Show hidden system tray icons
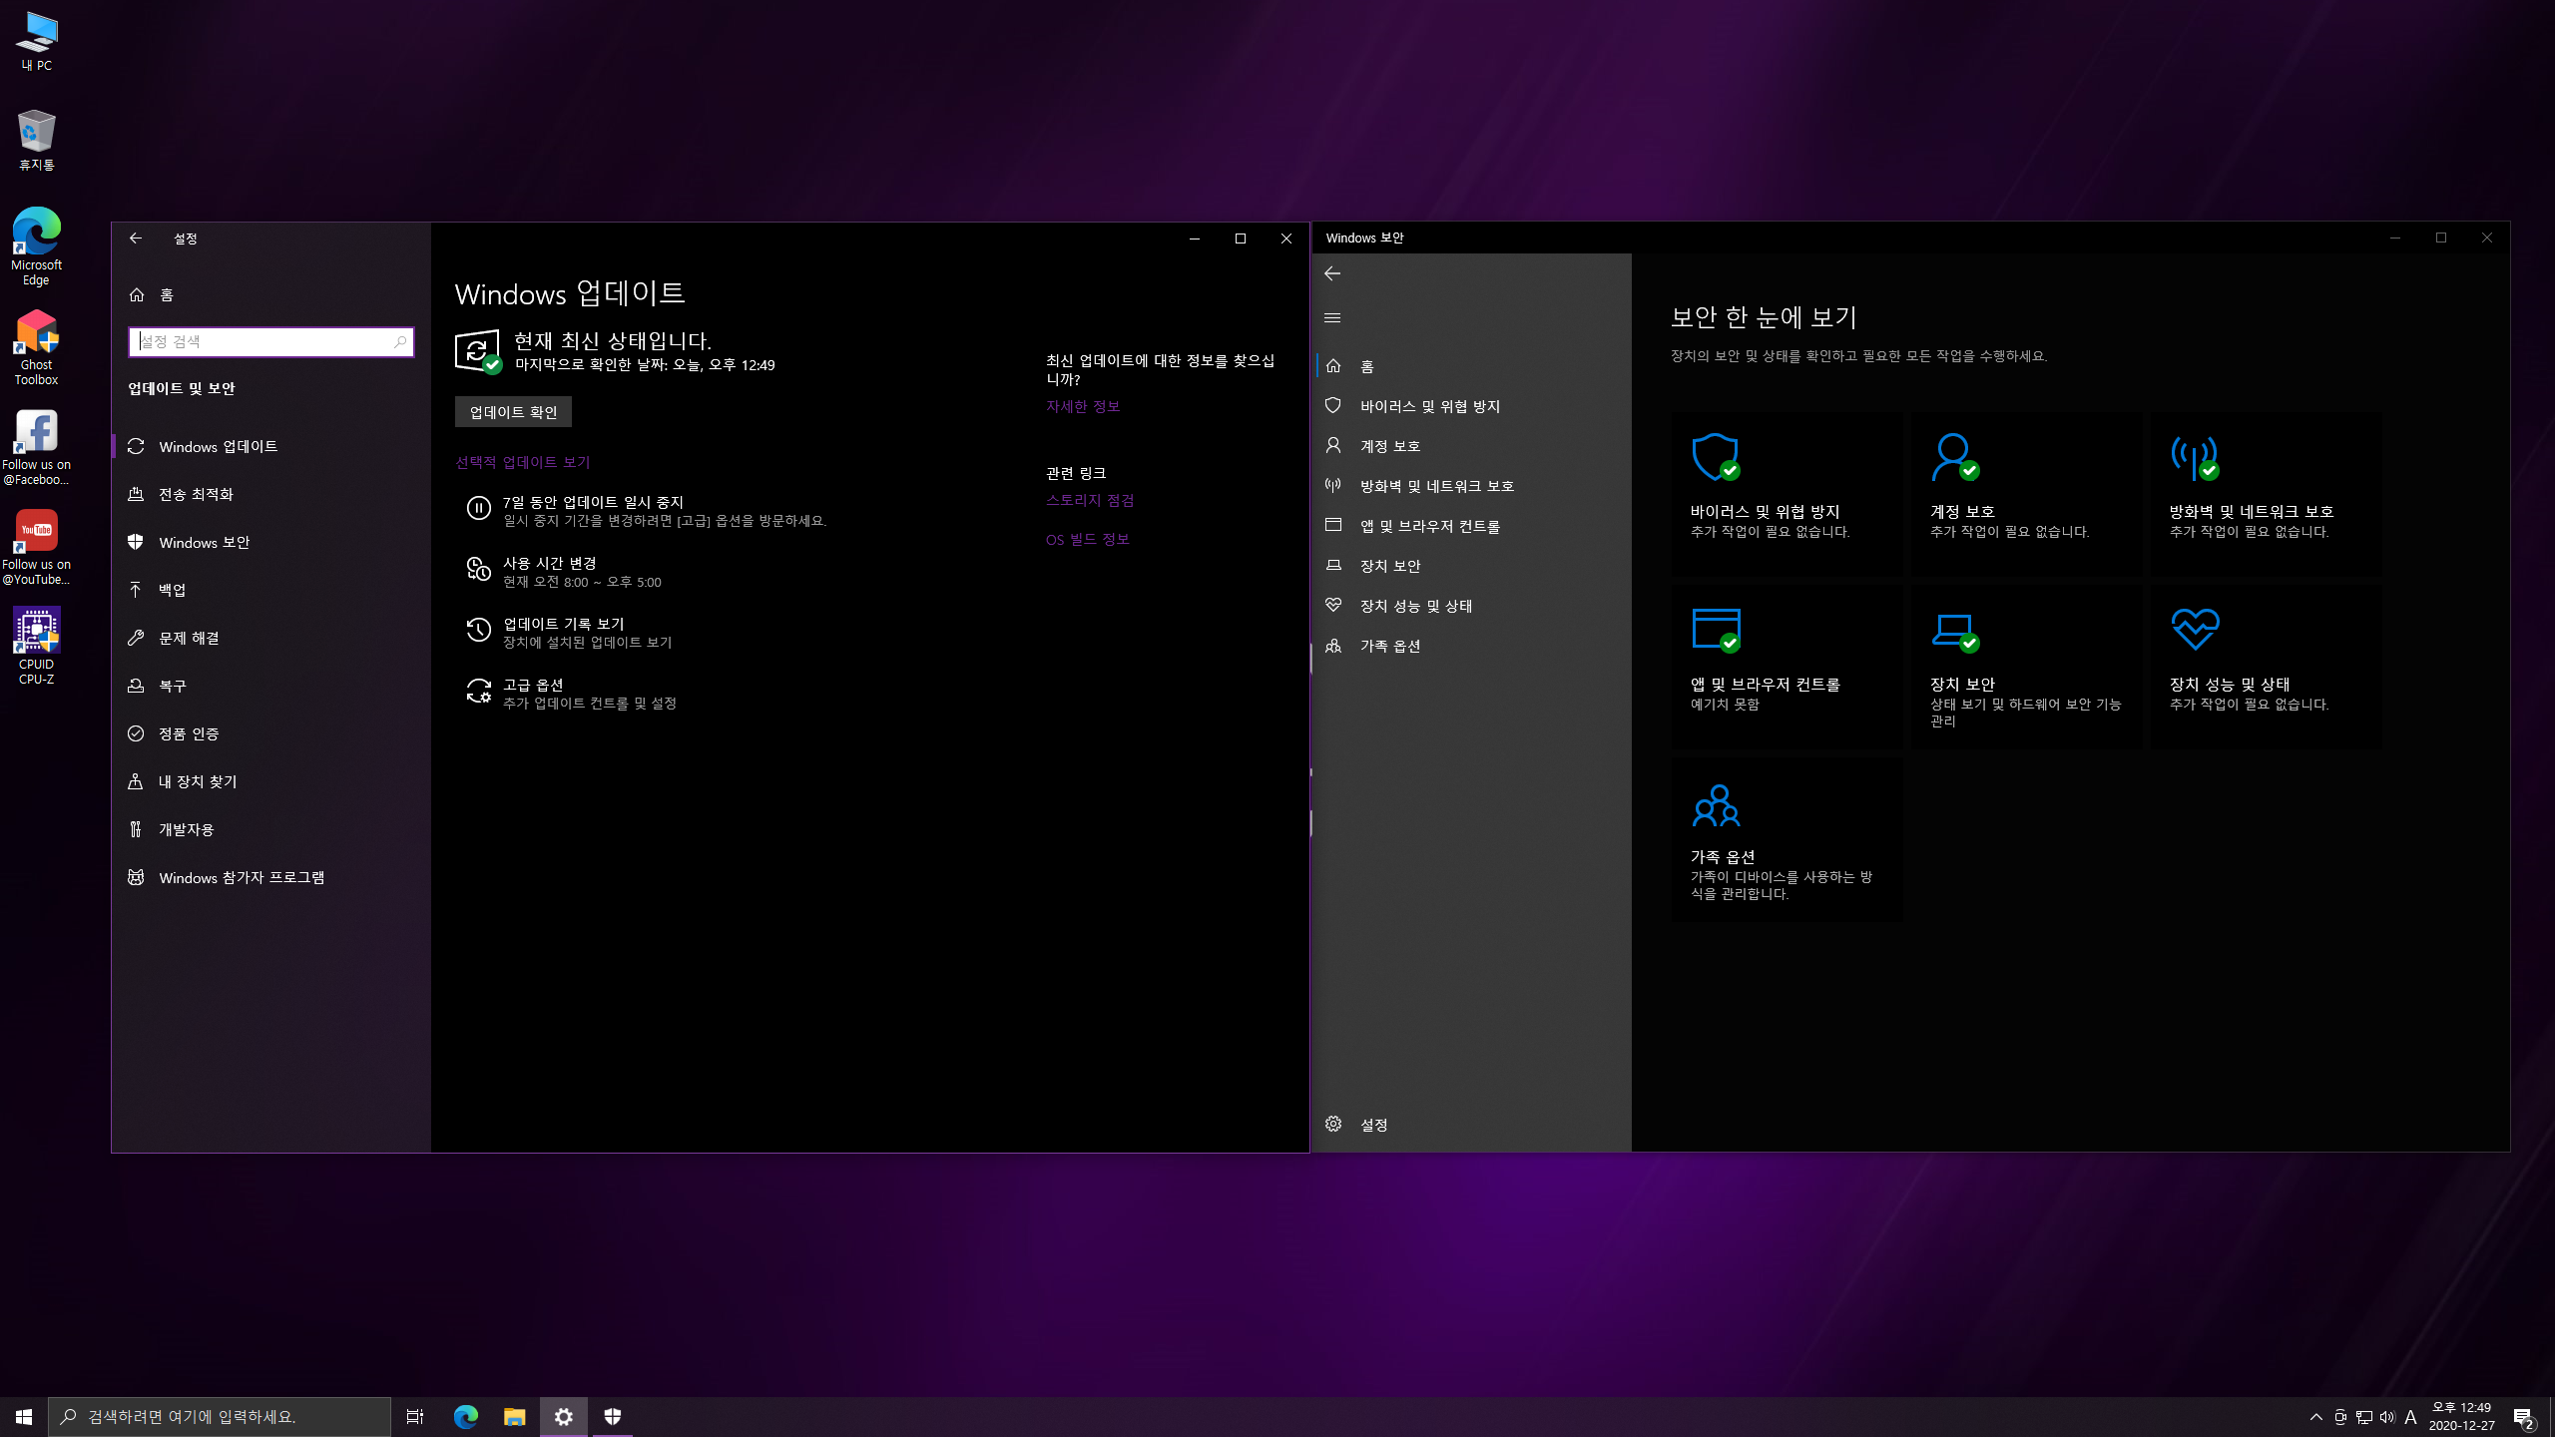Image resolution: width=2555 pixels, height=1437 pixels. click(x=2315, y=1417)
